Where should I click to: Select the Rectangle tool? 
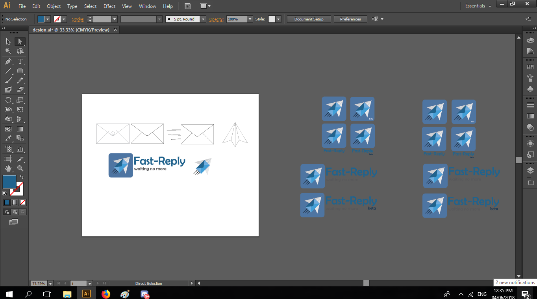pos(20,71)
